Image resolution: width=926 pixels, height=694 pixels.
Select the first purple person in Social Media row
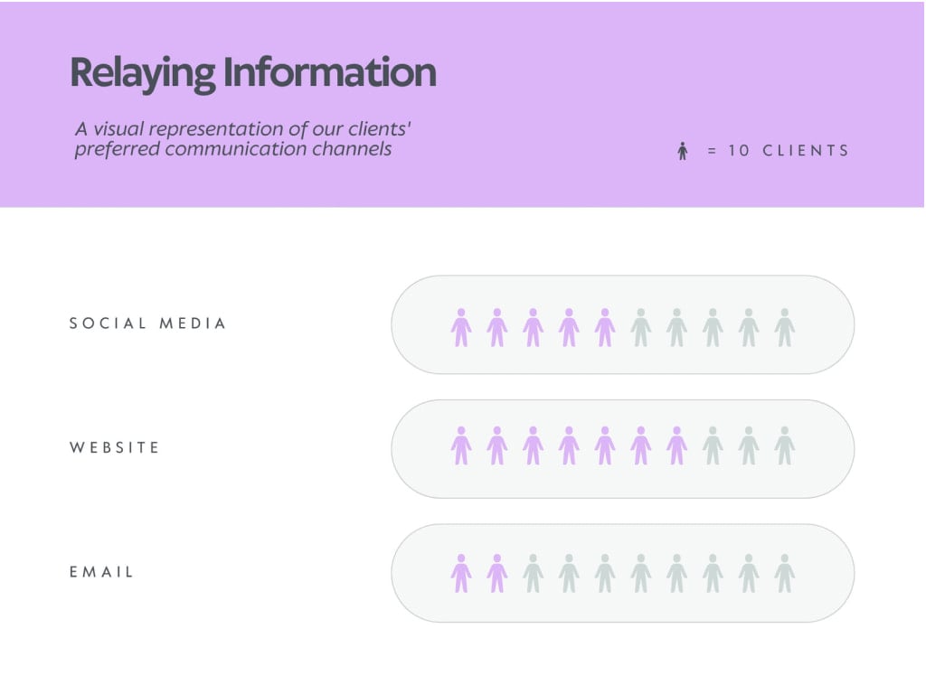tap(461, 327)
